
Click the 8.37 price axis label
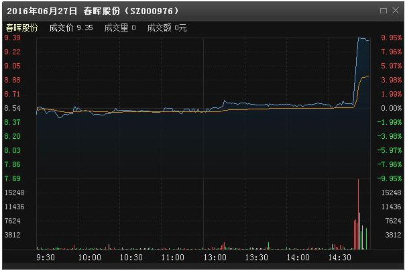tap(12, 122)
